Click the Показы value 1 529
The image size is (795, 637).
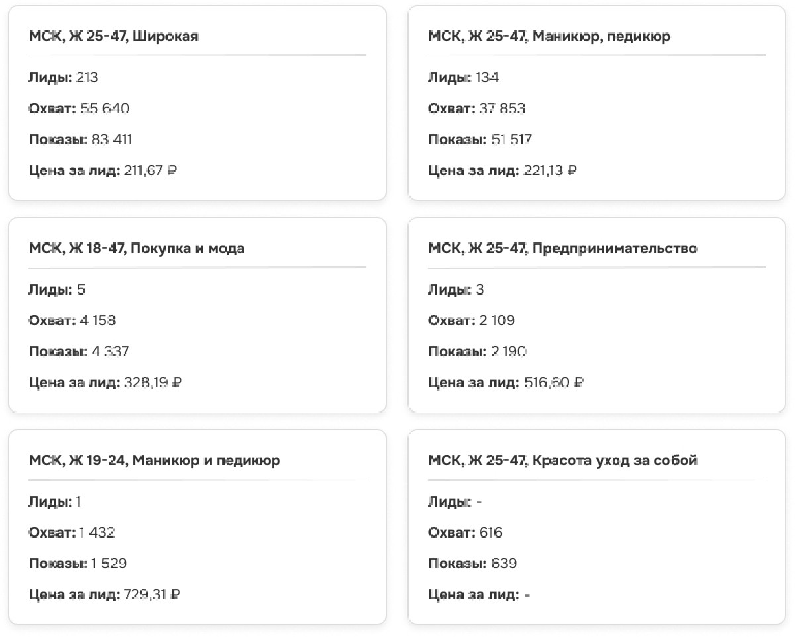coord(109,563)
